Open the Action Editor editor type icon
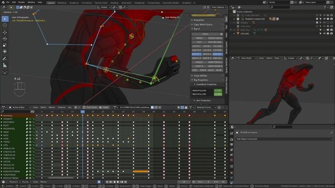Viewport: 335px width, 188px height. pyautogui.click(x=4, y=107)
